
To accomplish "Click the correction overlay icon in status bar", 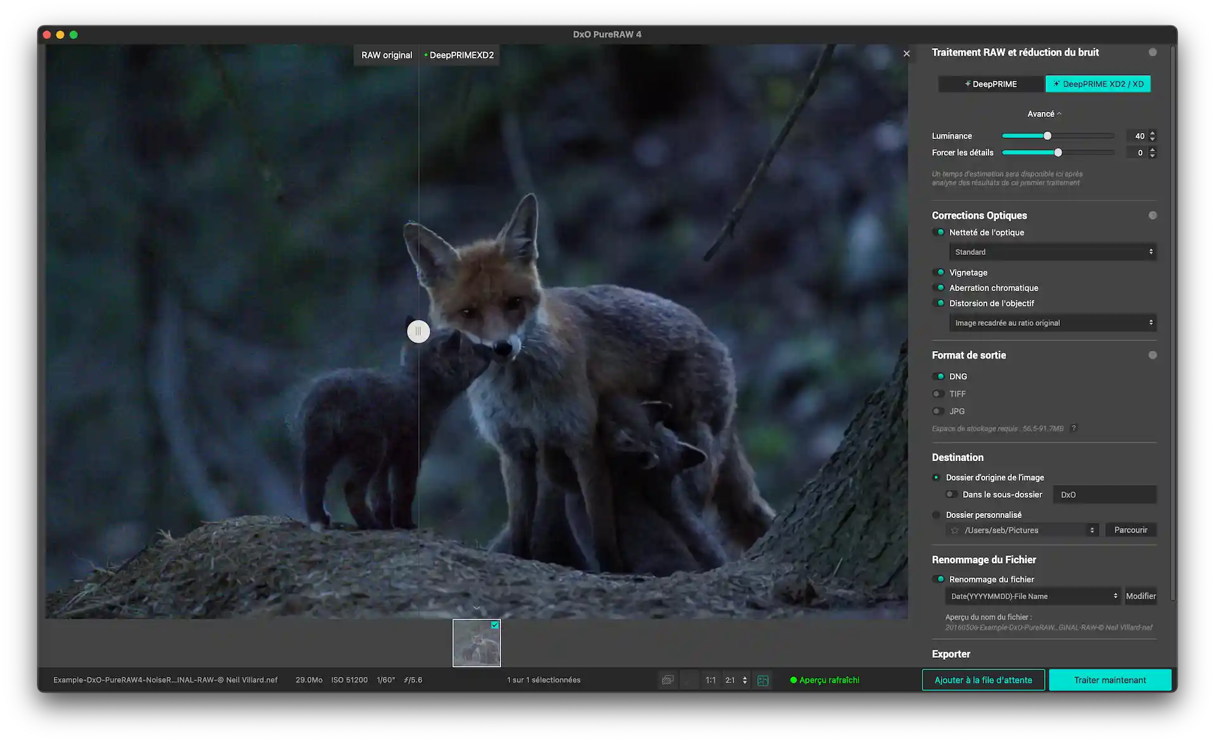I will click(668, 680).
